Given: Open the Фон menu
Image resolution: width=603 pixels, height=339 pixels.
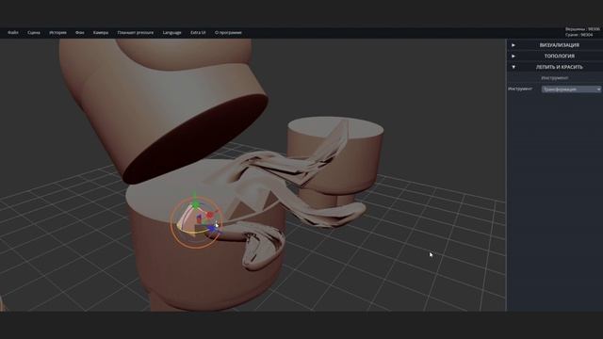Looking at the screenshot, I should coord(79,33).
